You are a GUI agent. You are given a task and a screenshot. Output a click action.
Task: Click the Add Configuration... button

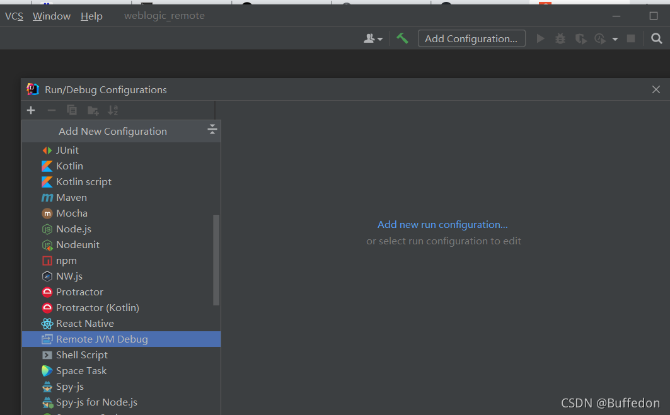471,38
